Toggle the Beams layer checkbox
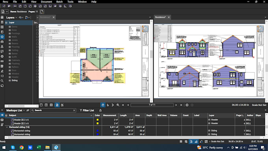Image resolution: width=268 pixels, height=151 pixels. tap(37, 44)
